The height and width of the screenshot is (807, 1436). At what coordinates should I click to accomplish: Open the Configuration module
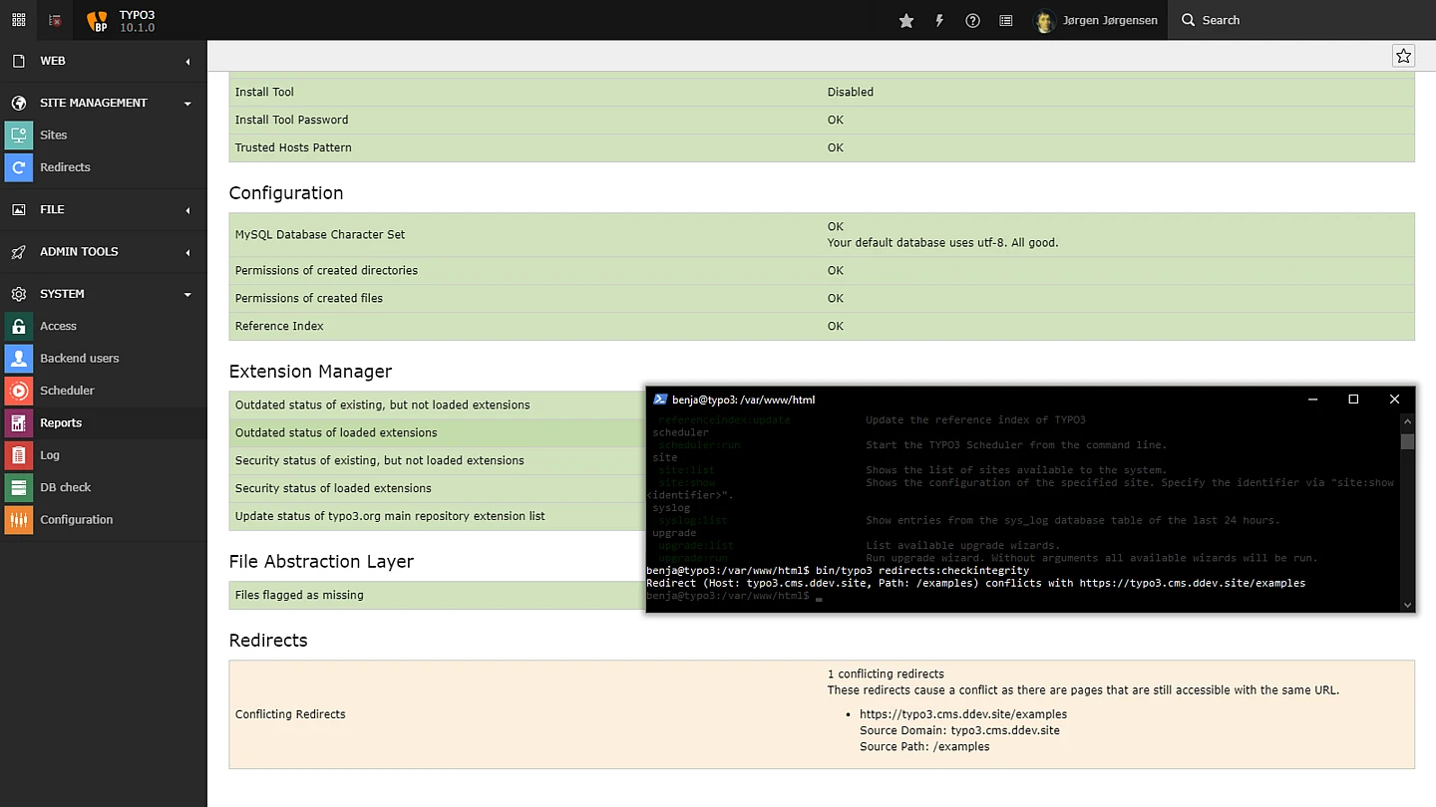[76, 520]
